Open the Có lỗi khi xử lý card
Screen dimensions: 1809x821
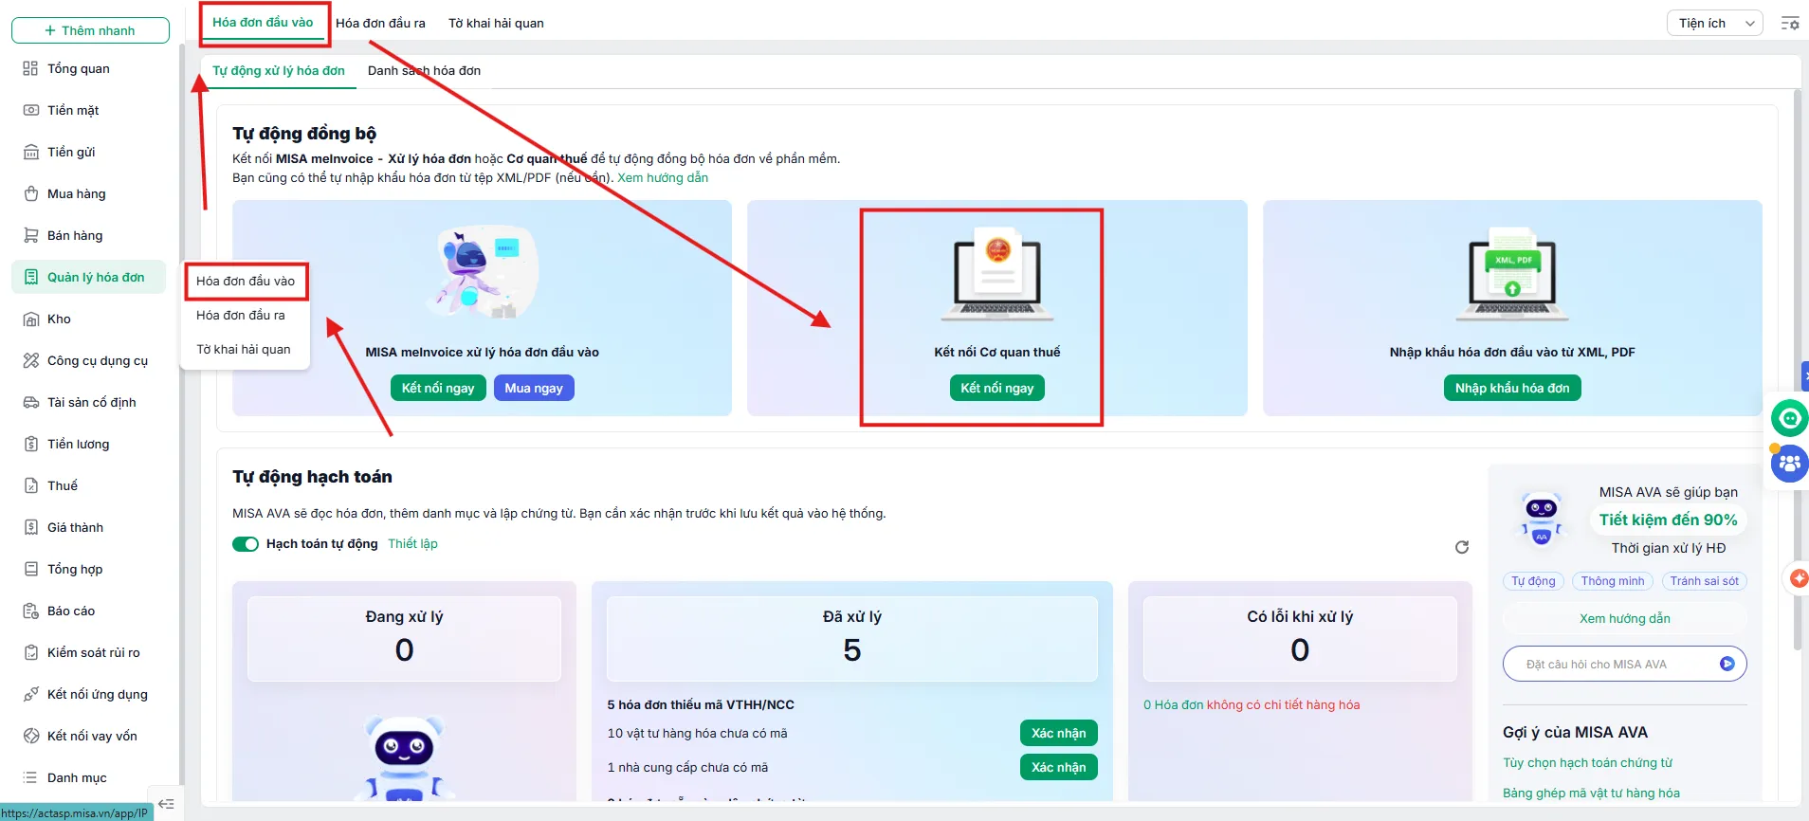pyautogui.click(x=1300, y=638)
